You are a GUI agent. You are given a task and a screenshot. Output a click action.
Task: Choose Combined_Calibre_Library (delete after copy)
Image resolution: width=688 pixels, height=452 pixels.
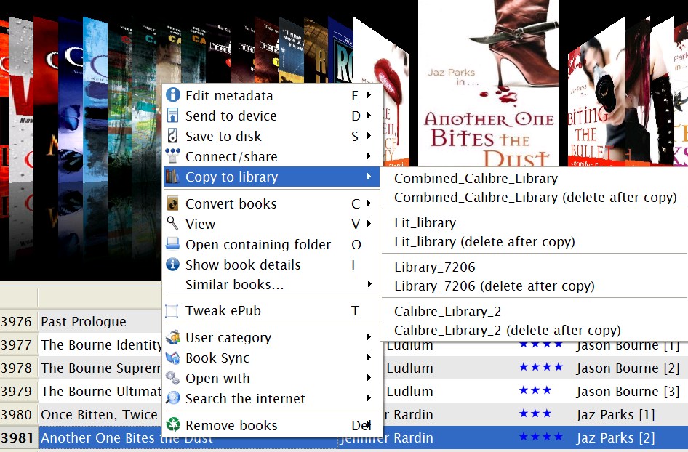pyautogui.click(x=535, y=197)
